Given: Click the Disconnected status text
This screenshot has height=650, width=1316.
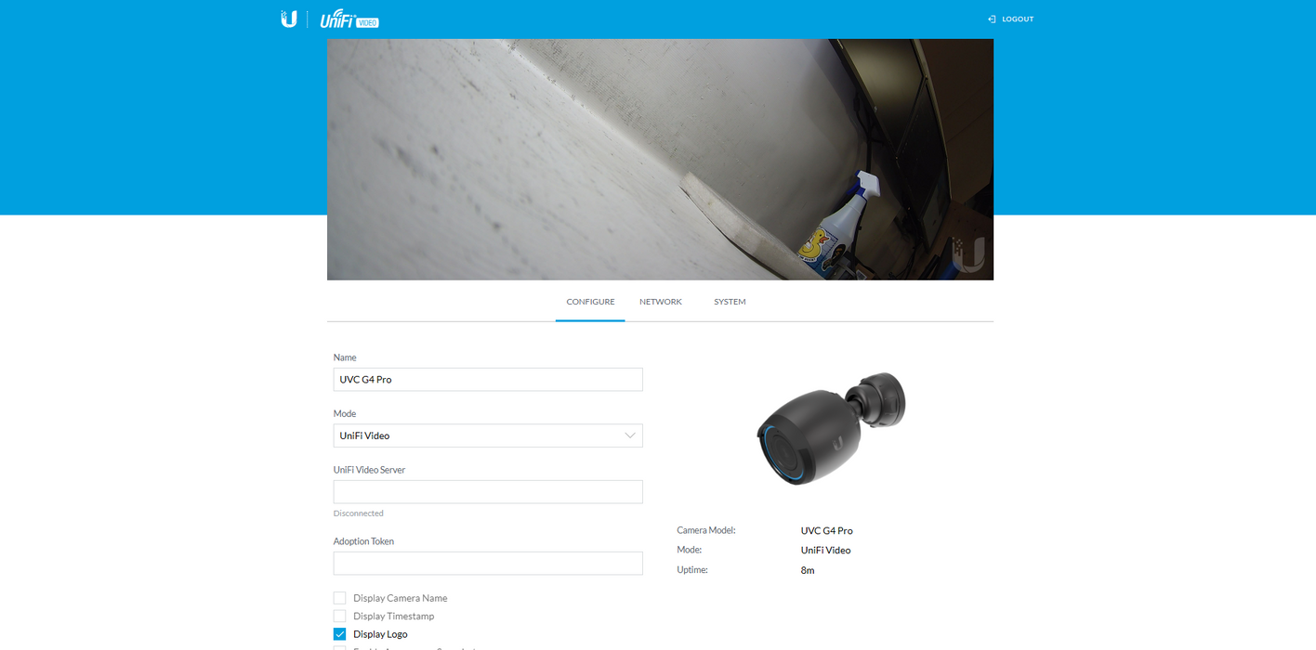Looking at the screenshot, I should (x=359, y=513).
